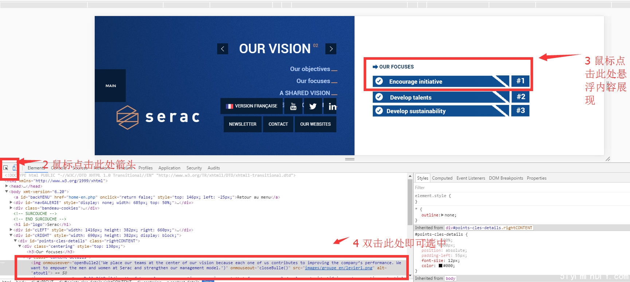Image resolution: width=630 pixels, height=282 pixels.
Task: Open the A SHARED VISION link
Action: (305, 93)
